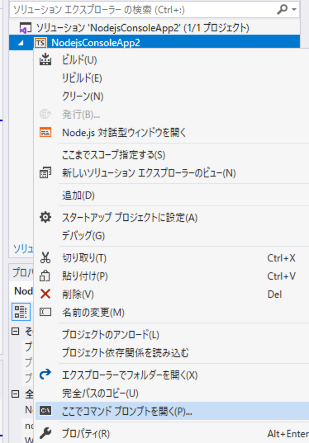Image resolution: width=309 pixels, height=443 pixels.
Task: Click the command prompt icon
Action: point(45,411)
